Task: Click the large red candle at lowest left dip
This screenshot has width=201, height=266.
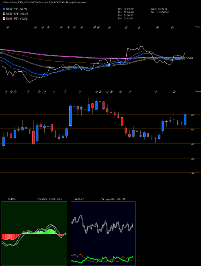Action: click(x=33, y=137)
